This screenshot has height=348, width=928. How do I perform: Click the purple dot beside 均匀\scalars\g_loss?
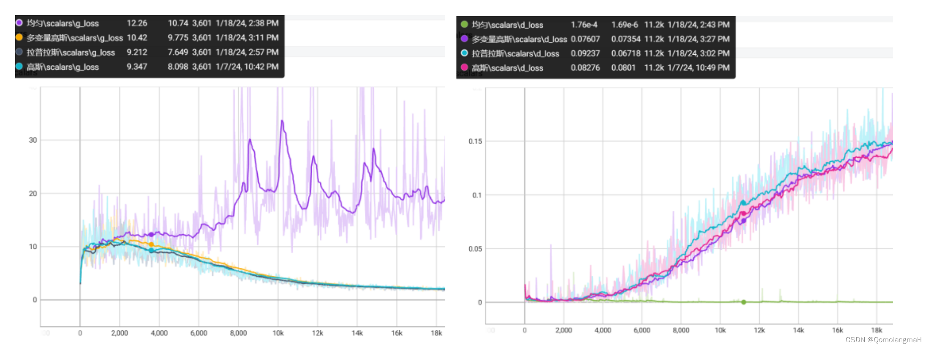click(x=19, y=23)
